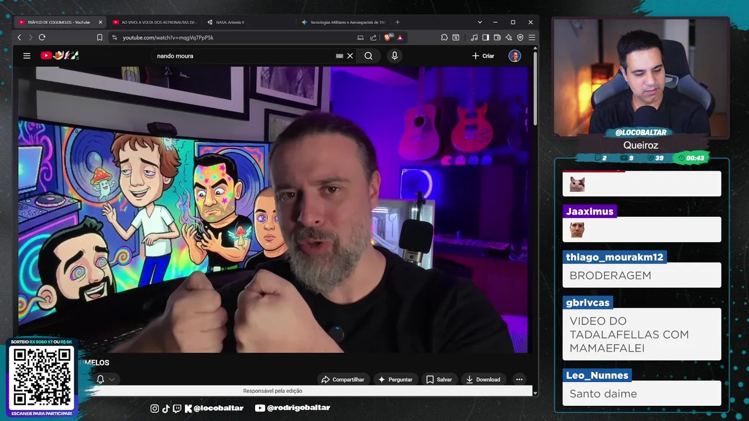The image size is (749, 421).
Task: Click the video player to pause playback
Action: pyautogui.click(x=273, y=209)
